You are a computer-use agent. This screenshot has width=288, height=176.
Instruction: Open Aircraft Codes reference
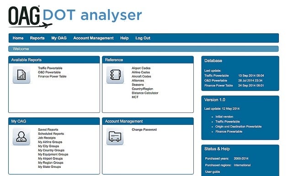pos(141,76)
